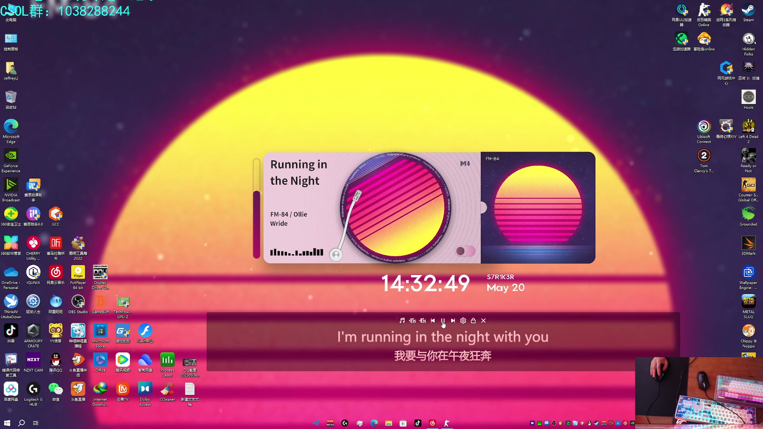Advance lyrics by +0.5s
This screenshot has height=429, width=763.
pyautogui.click(x=412, y=321)
